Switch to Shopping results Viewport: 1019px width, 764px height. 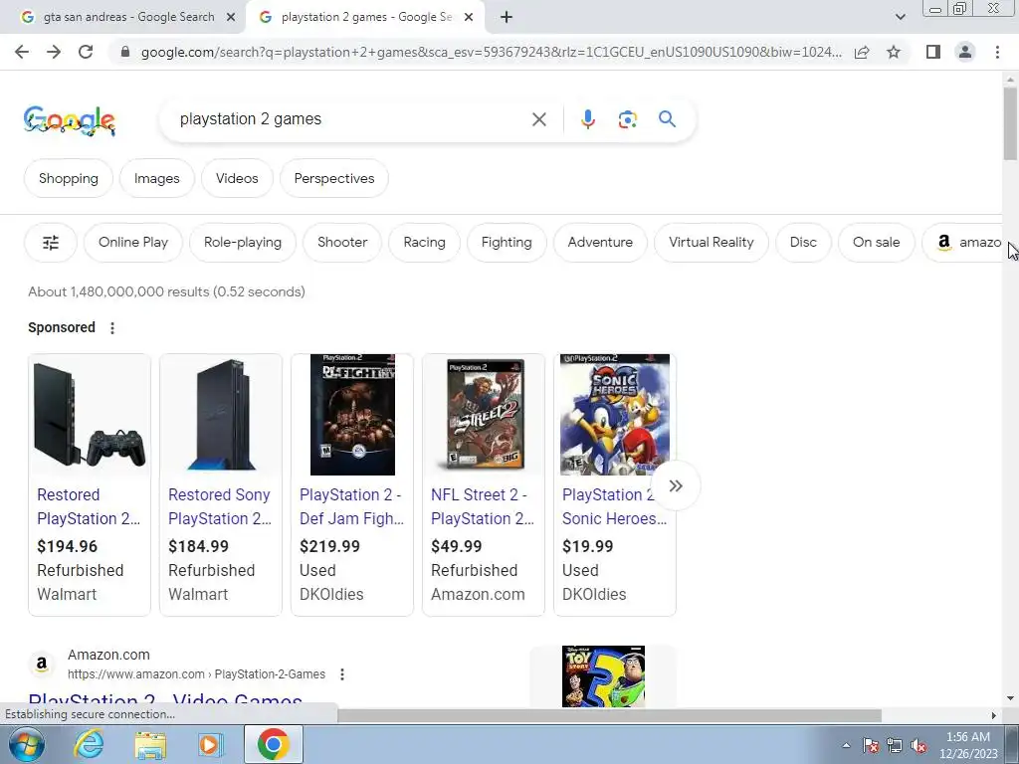pyautogui.click(x=69, y=179)
